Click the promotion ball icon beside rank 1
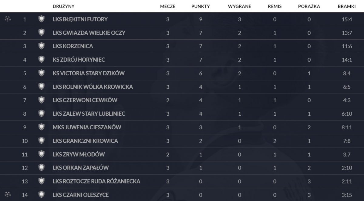Image resolution: width=364 pixels, height=201 pixels. (x=8, y=19)
